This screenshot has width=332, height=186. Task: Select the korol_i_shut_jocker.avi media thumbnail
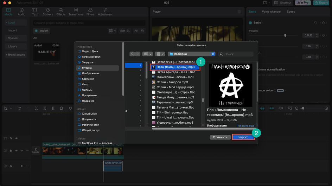pyautogui.click(x=46, y=52)
